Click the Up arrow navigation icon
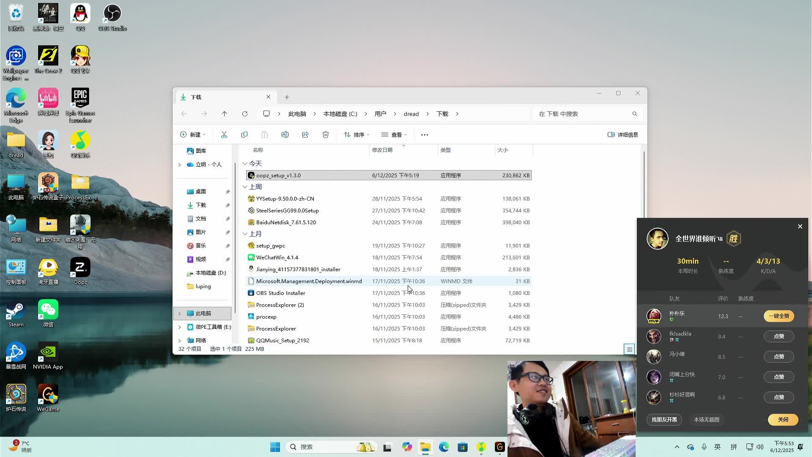This screenshot has width=812, height=457. point(225,114)
